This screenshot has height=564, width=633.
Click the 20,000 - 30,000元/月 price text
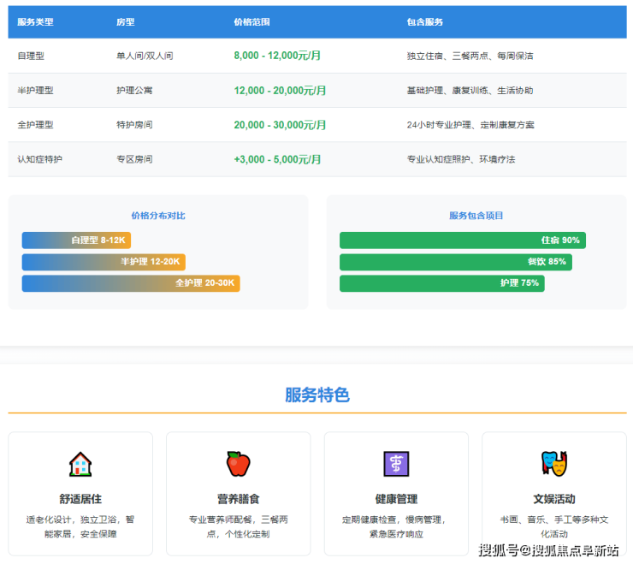pos(280,125)
